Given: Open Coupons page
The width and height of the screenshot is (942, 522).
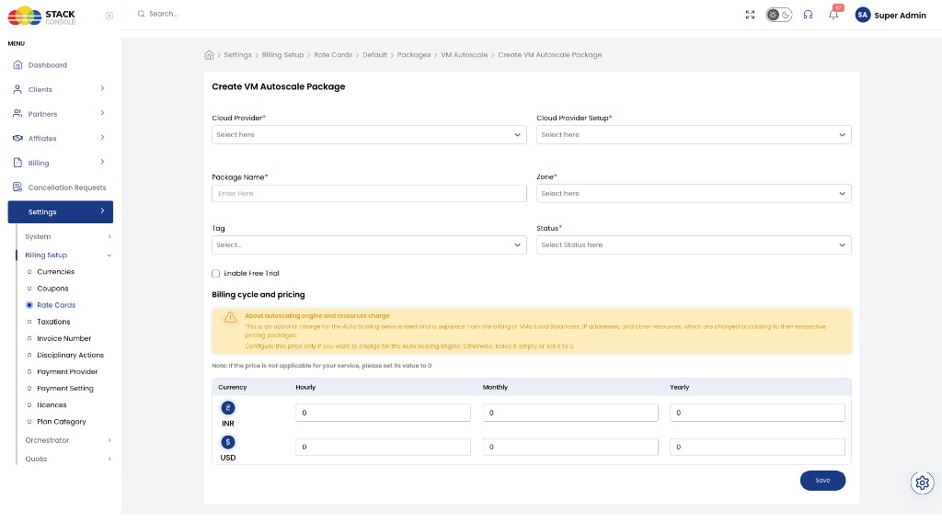Looking at the screenshot, I should (52, 289).
